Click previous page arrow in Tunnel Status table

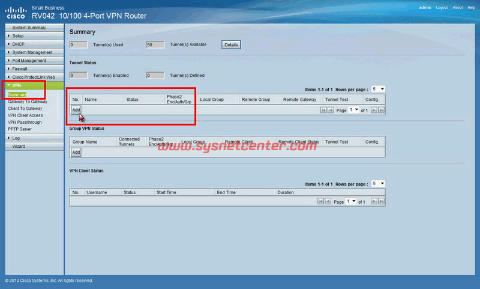(x=331, y=110)
